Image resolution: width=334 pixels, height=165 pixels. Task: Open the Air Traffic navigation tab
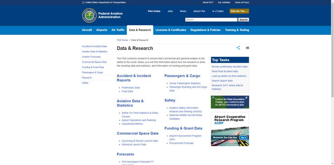pyautogui.click(x=118, y=30)
